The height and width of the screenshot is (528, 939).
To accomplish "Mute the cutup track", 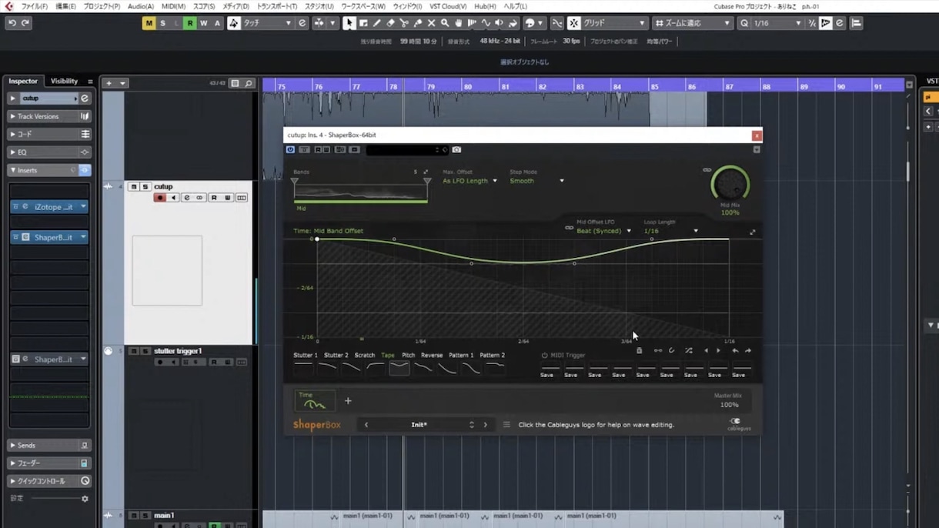I will [134, 187].
